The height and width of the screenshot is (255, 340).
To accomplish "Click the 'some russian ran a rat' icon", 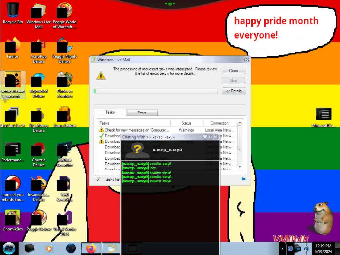I will (x=13, y=85).
